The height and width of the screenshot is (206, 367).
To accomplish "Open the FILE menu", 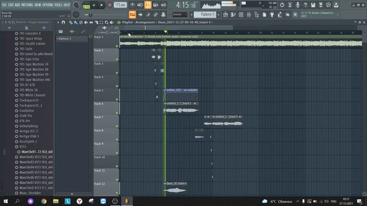I will click(x=4, y=5).
